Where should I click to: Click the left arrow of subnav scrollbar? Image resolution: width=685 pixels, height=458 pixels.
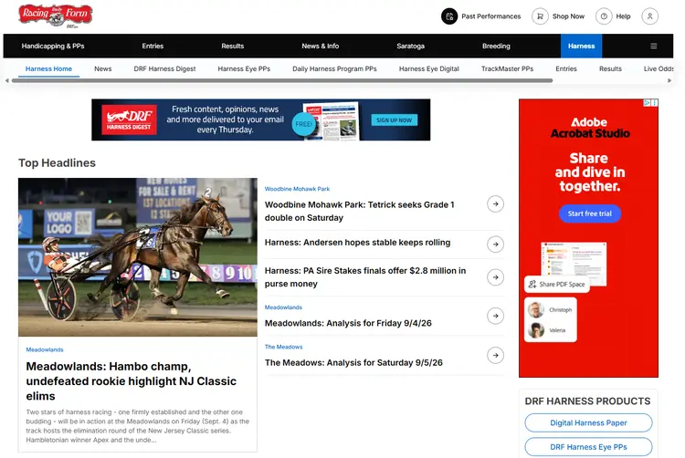pos(7,80)
